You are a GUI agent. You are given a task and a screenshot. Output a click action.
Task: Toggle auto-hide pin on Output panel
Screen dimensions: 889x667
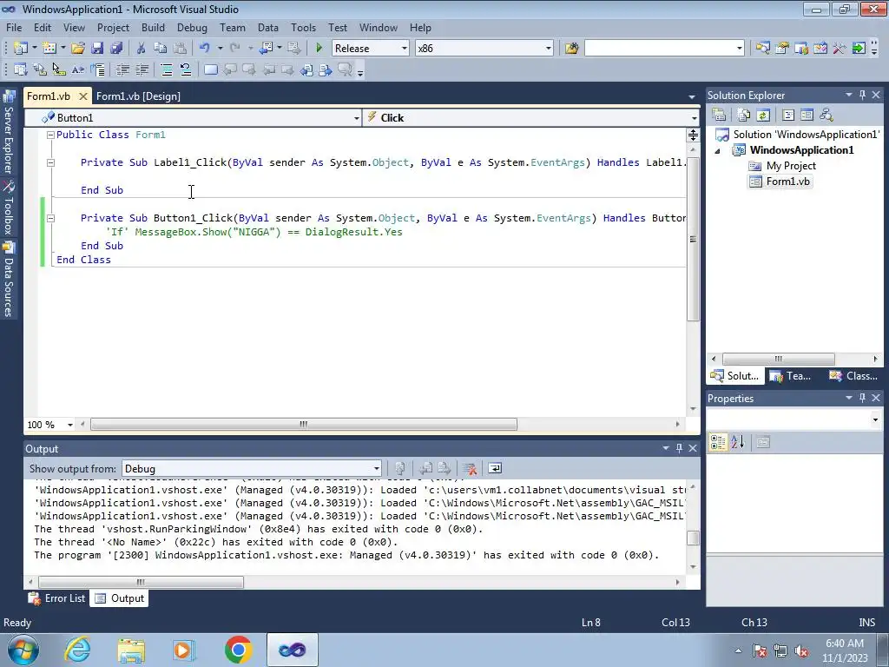pyautogui.click(x=679, y=448)
